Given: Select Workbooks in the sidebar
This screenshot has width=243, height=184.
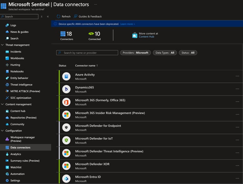Looking at the screenshot, I should pyautogui.click(x=17, y=58).
